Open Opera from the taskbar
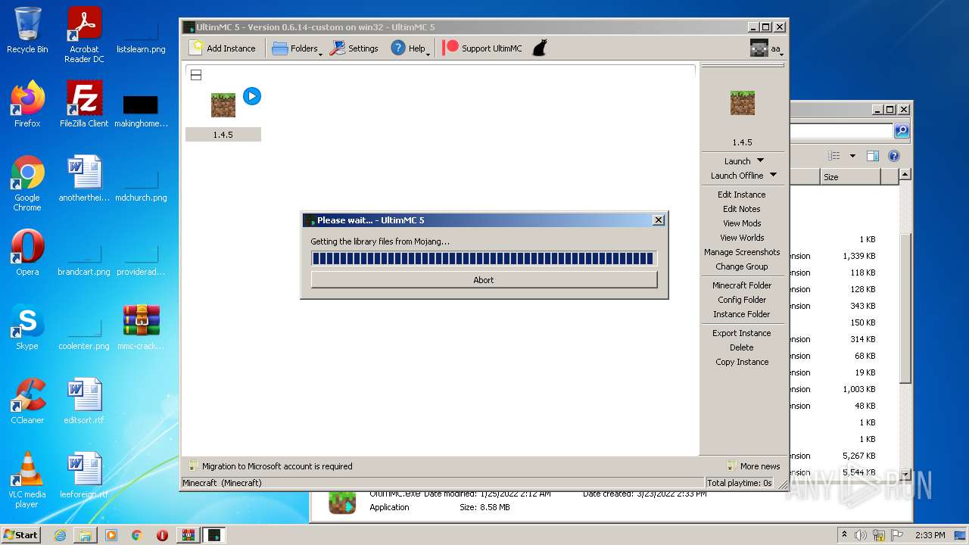969x545 pixels. pyautogui.click(x=162, y=535)
